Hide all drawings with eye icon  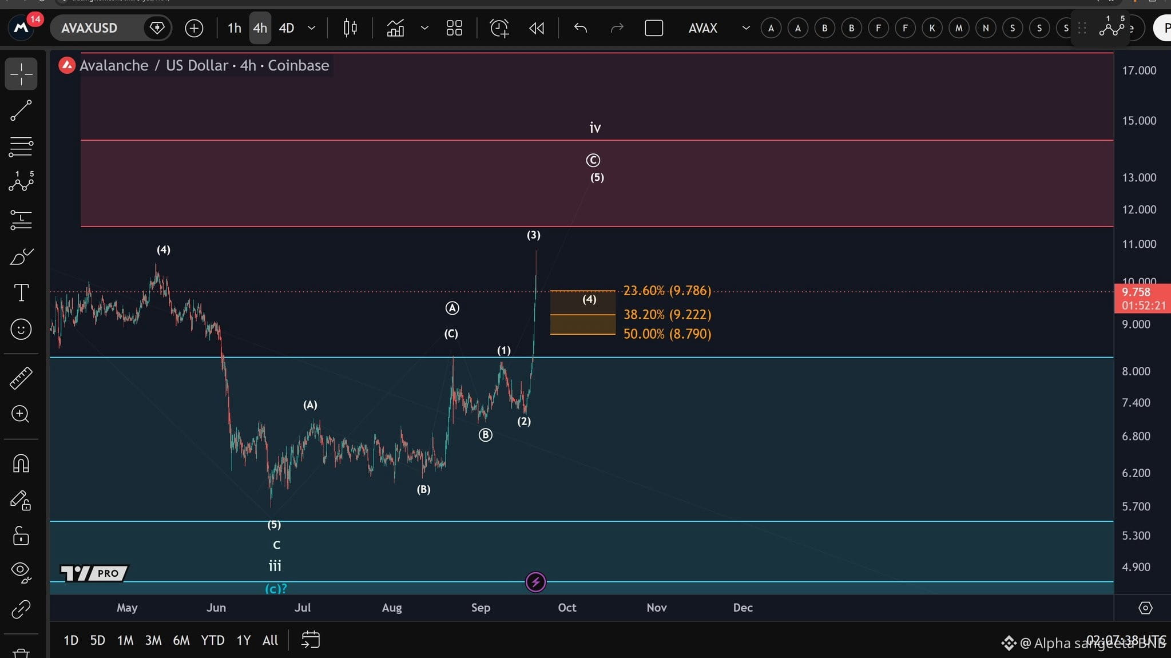pos(21,572)
